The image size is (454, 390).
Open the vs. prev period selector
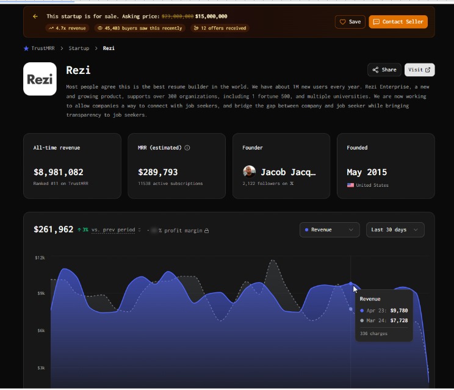coord(116,230)
